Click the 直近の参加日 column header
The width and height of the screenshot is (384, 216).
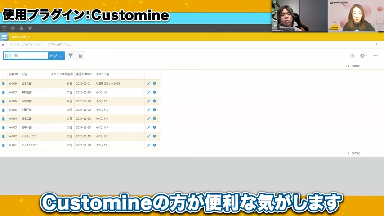coord(84,74)
